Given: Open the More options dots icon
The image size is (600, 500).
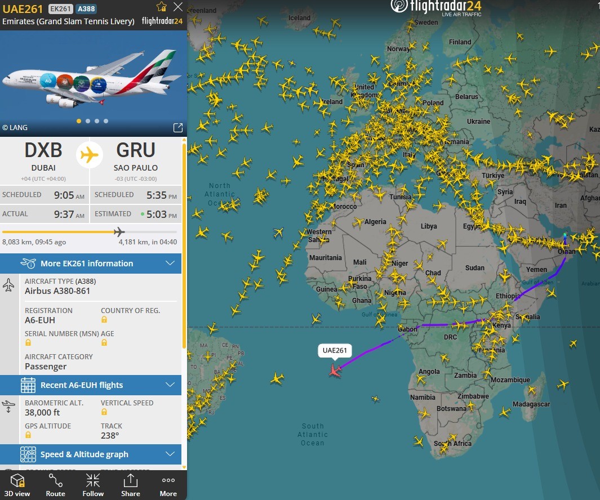Looking at the screenshot, I should (x=168, y=480).
